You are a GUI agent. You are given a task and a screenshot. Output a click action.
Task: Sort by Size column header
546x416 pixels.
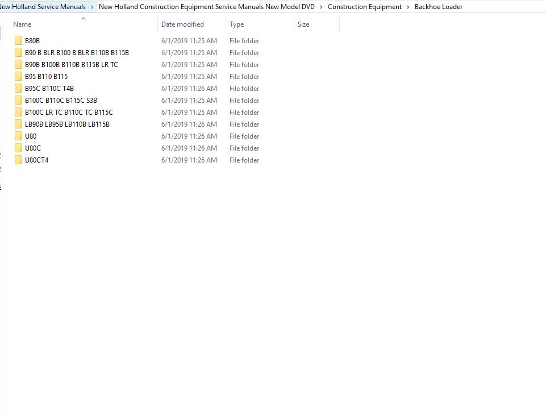tap(303, 24)
